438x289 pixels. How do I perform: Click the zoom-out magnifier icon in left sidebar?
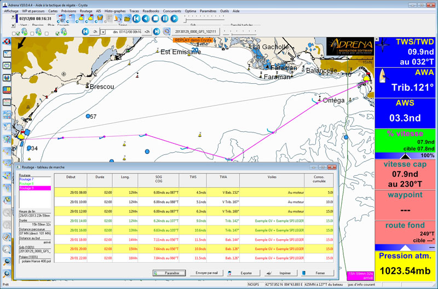coord(7,261)
